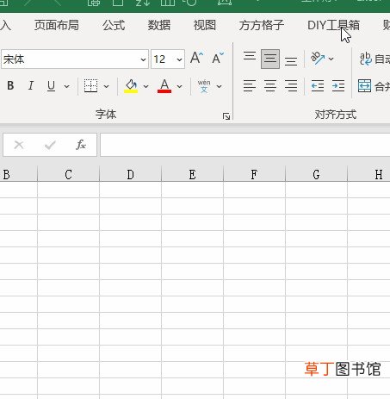Open the fill color dropdown arrow

[145, 86]
